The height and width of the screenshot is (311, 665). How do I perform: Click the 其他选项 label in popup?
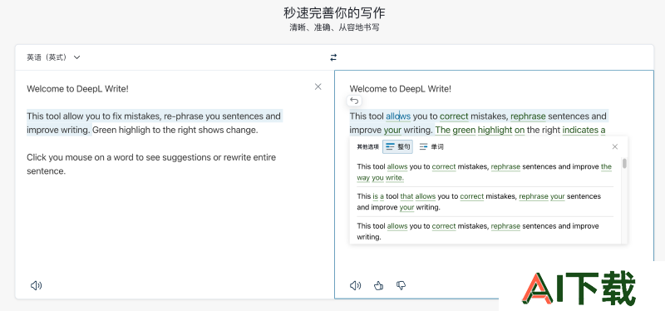point(367,147)
